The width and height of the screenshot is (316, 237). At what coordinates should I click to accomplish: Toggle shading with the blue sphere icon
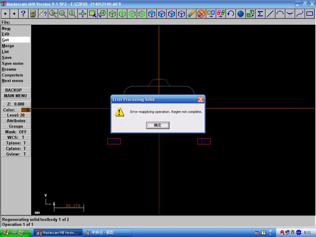click(x=240, y=14)
